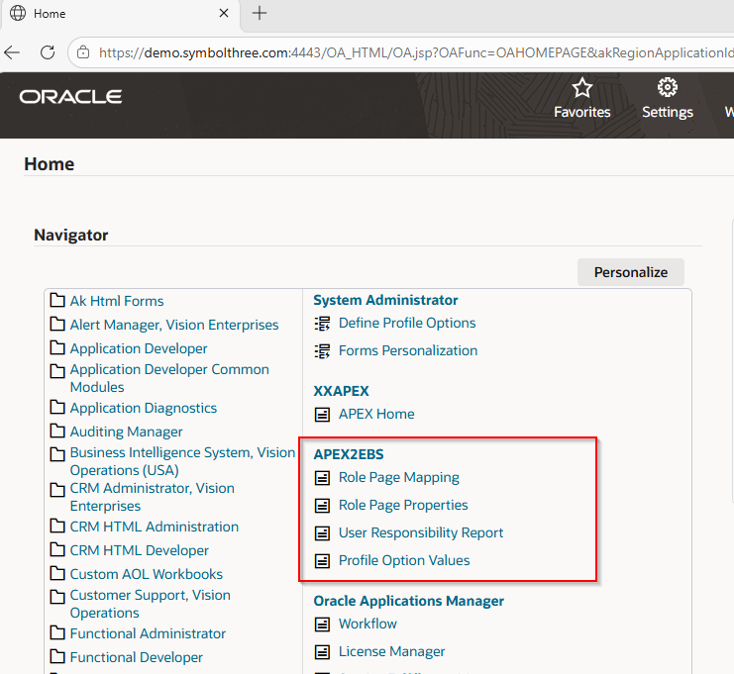Go back with the browser back arrow

pyautogui.click(x=13, y=52)
